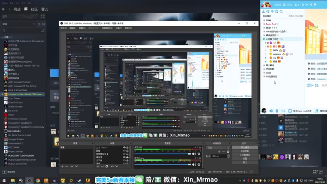The height and width of the screenshot is (184, 327).
Task: Toggle YY microphone icon at bottom bar
Action: point(277,111)
